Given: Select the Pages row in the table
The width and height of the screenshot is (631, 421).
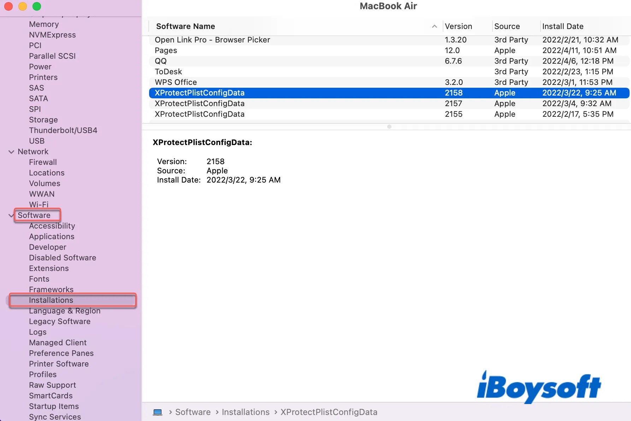Looking at the screenshot, I should (x=389, y=51).
